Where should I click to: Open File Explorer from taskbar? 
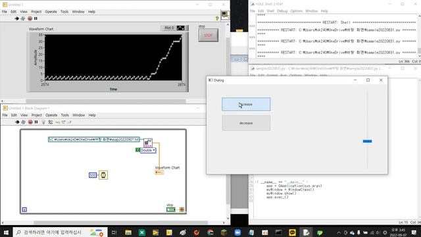(x=128, y=232)
